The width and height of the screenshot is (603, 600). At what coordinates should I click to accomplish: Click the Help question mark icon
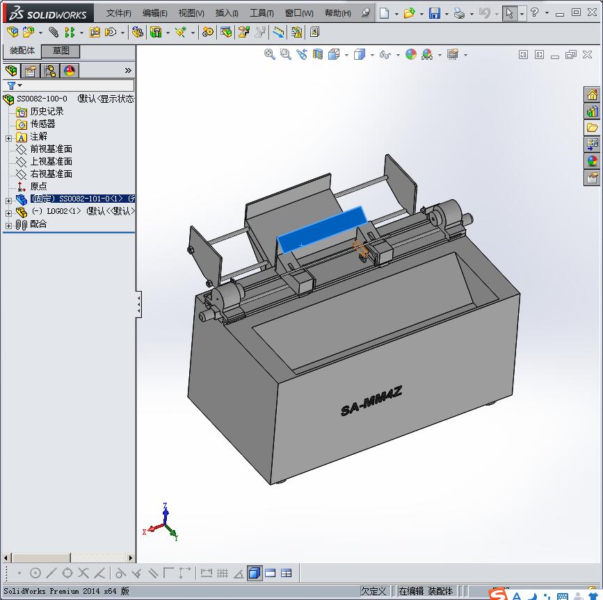(x=534, y=12)
